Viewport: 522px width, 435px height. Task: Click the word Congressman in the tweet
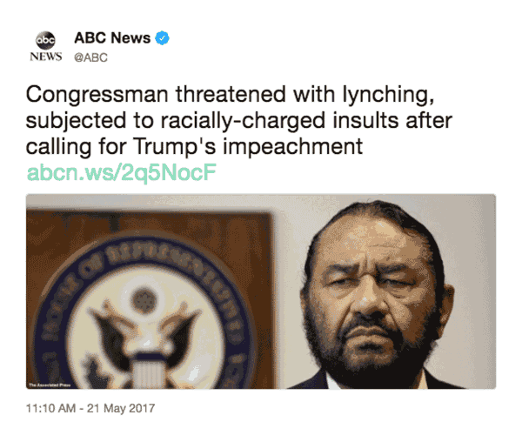pos(97,95)
